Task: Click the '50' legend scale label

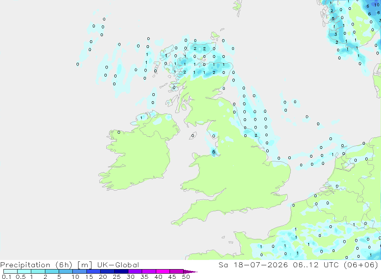Action: pos(186,277)
